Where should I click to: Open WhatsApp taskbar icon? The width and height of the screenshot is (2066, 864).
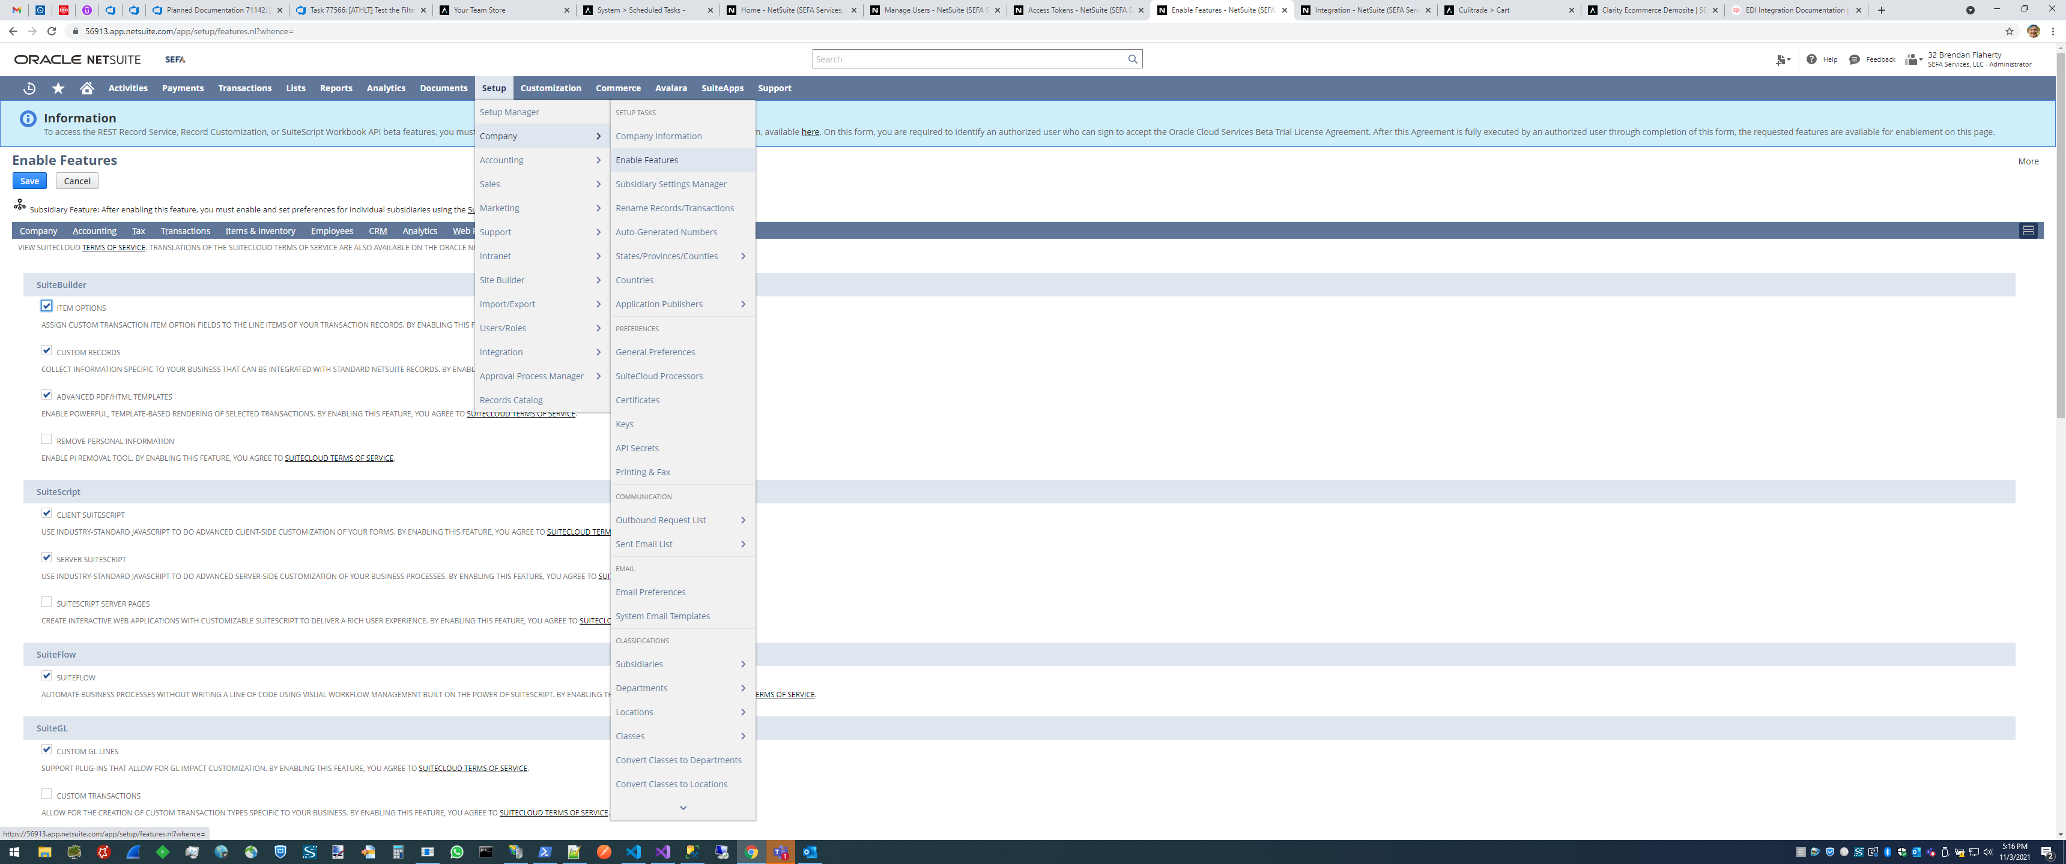point(457,852)
